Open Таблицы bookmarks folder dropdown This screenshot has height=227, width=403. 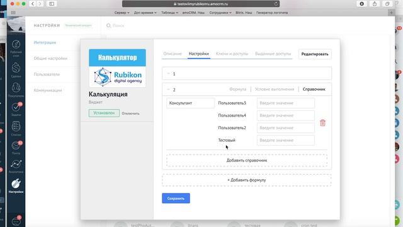tap(169, 13)
